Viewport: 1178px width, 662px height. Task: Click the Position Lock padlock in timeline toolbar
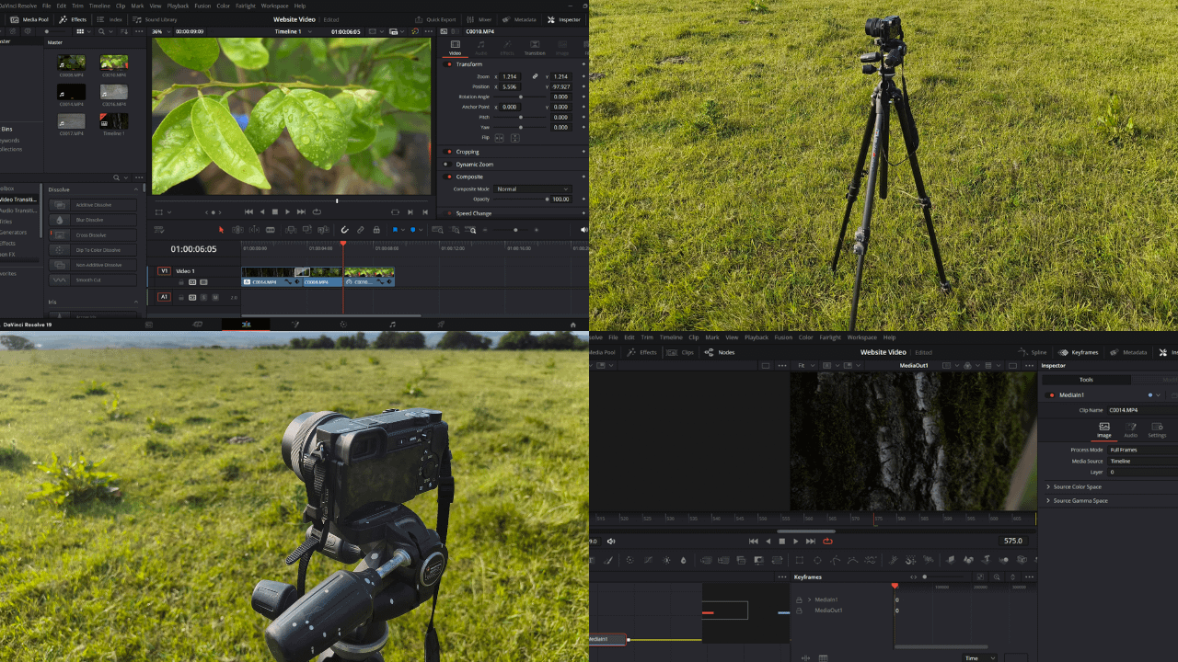[x=376, y=230]
